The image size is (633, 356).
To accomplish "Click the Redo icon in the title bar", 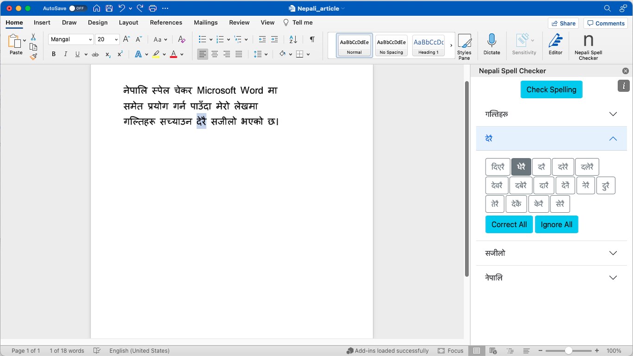I will 140,8.
